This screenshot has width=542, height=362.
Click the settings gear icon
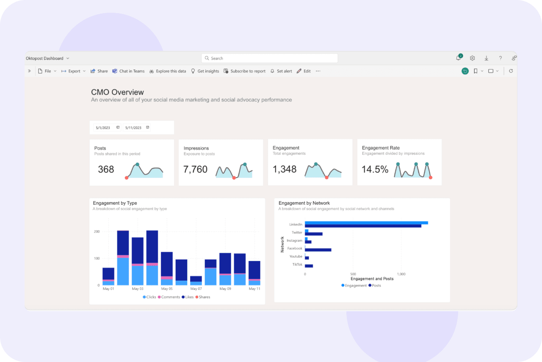(472, 58)
